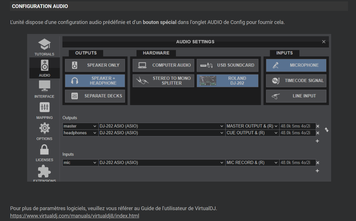Toggle the Timecode Signal input

(x=296, y=81)
